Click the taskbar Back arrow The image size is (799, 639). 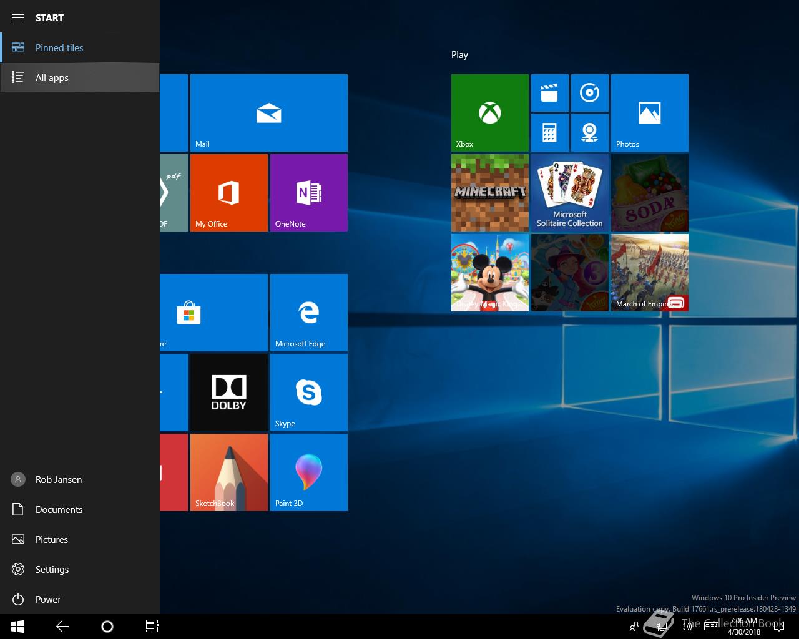point(62,627)
